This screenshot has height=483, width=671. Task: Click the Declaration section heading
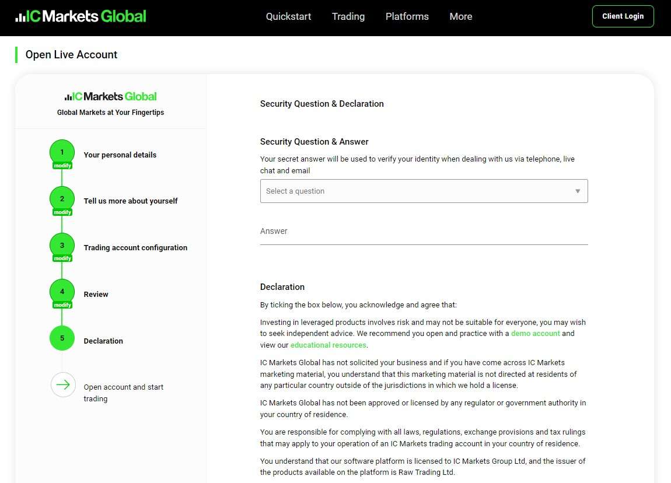(x=282, y=287)
